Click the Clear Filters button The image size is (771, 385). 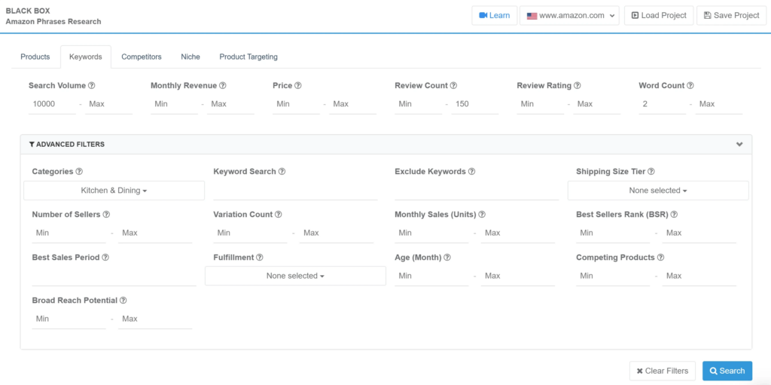point(662,371)
